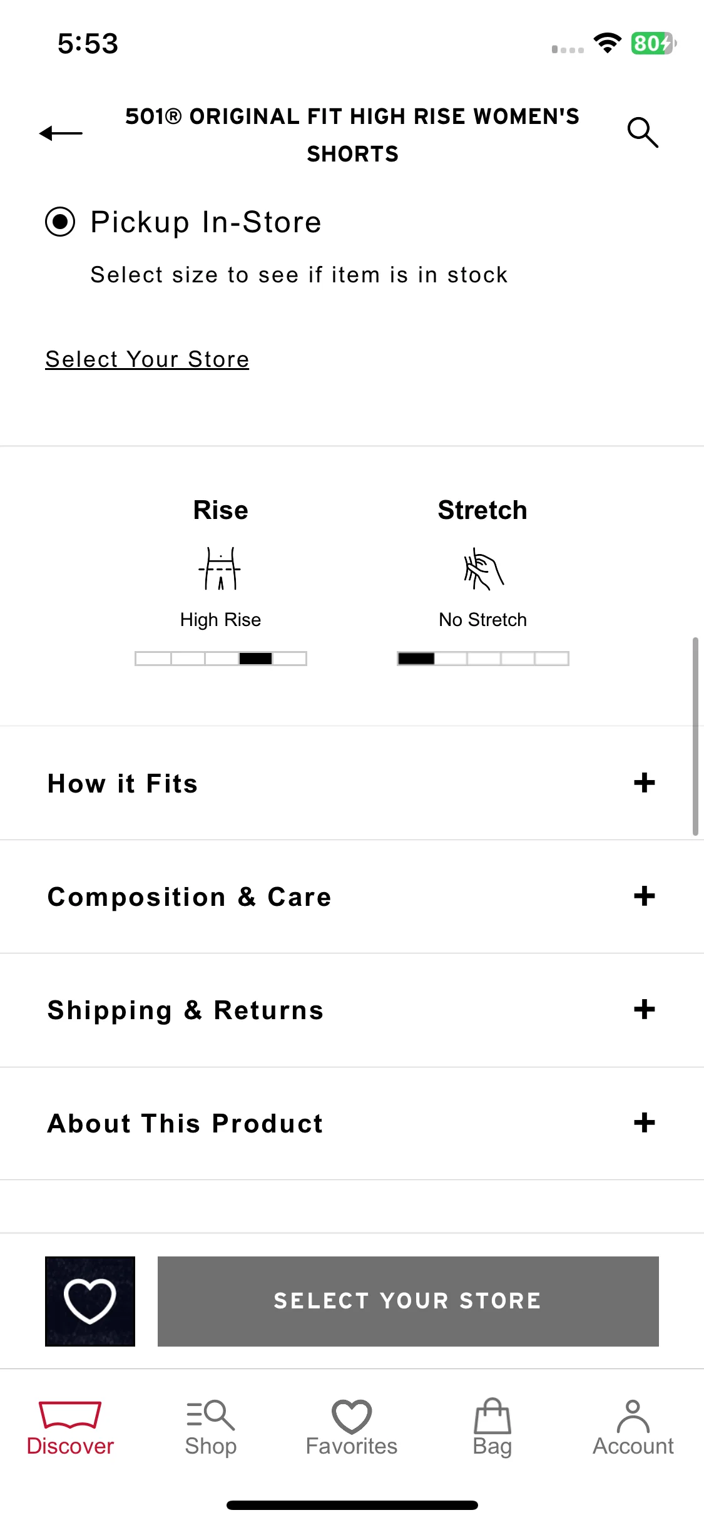
Task: Go to the Discover tab
Action: (70, 1429)
